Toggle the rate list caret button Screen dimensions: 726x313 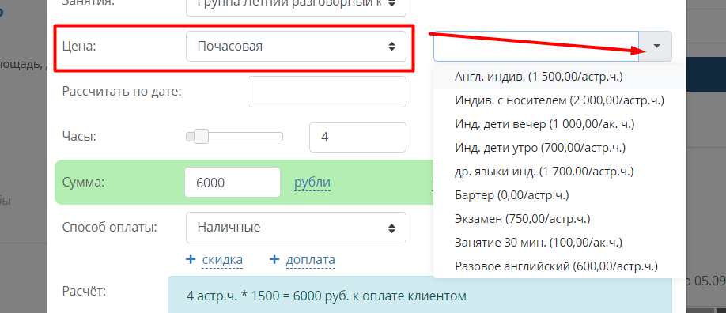(x=656, y=47)
